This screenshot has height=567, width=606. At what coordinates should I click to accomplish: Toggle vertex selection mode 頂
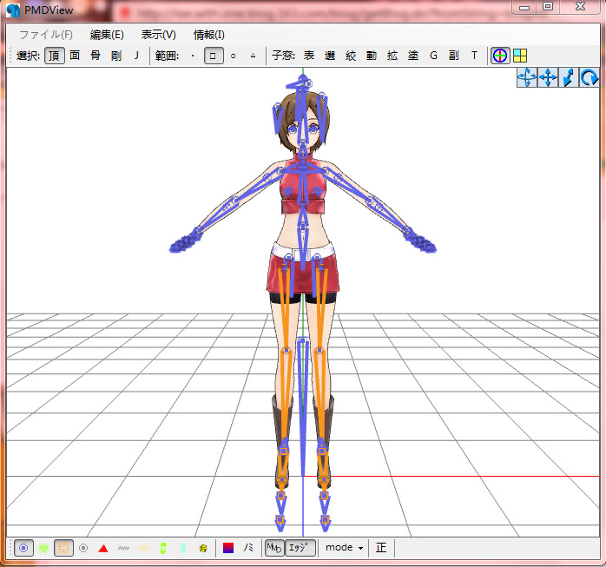point(55,56)
